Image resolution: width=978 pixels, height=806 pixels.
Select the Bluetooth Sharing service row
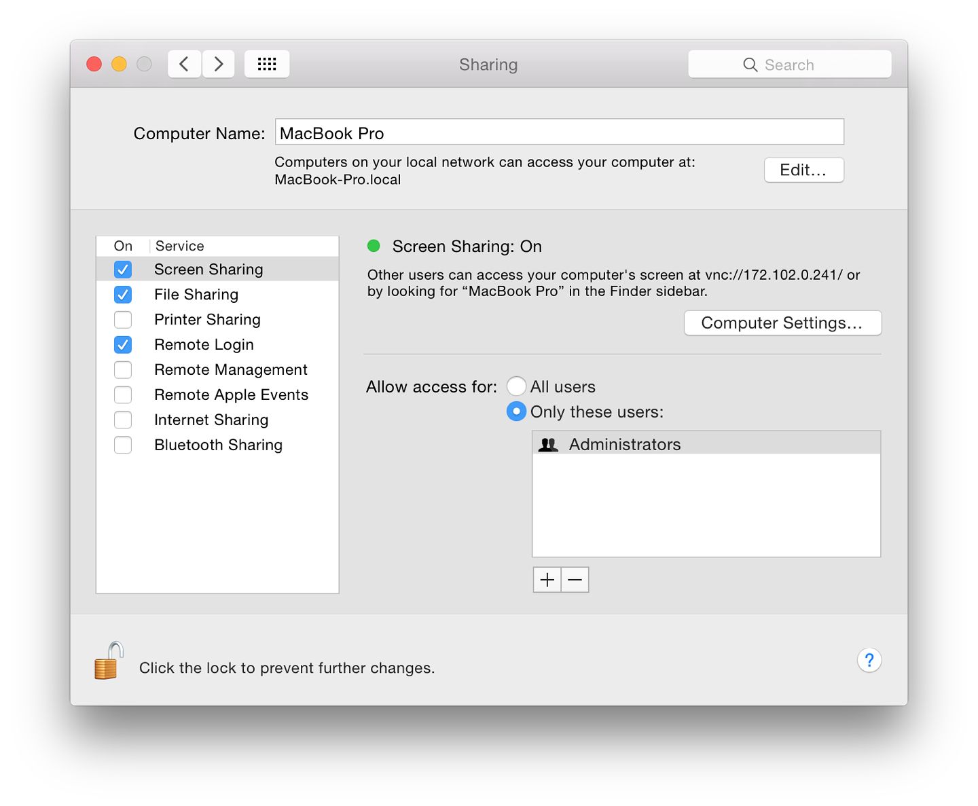tap(217, 445)
